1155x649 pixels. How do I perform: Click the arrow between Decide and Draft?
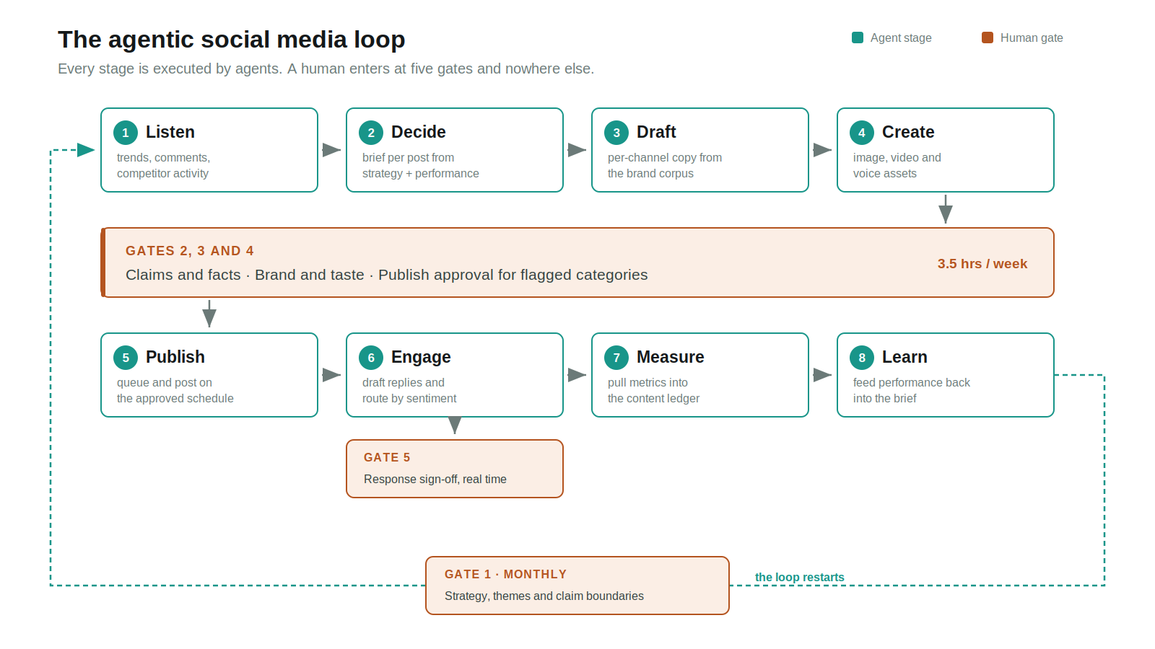pyautogui.click(x=577, y=150)
